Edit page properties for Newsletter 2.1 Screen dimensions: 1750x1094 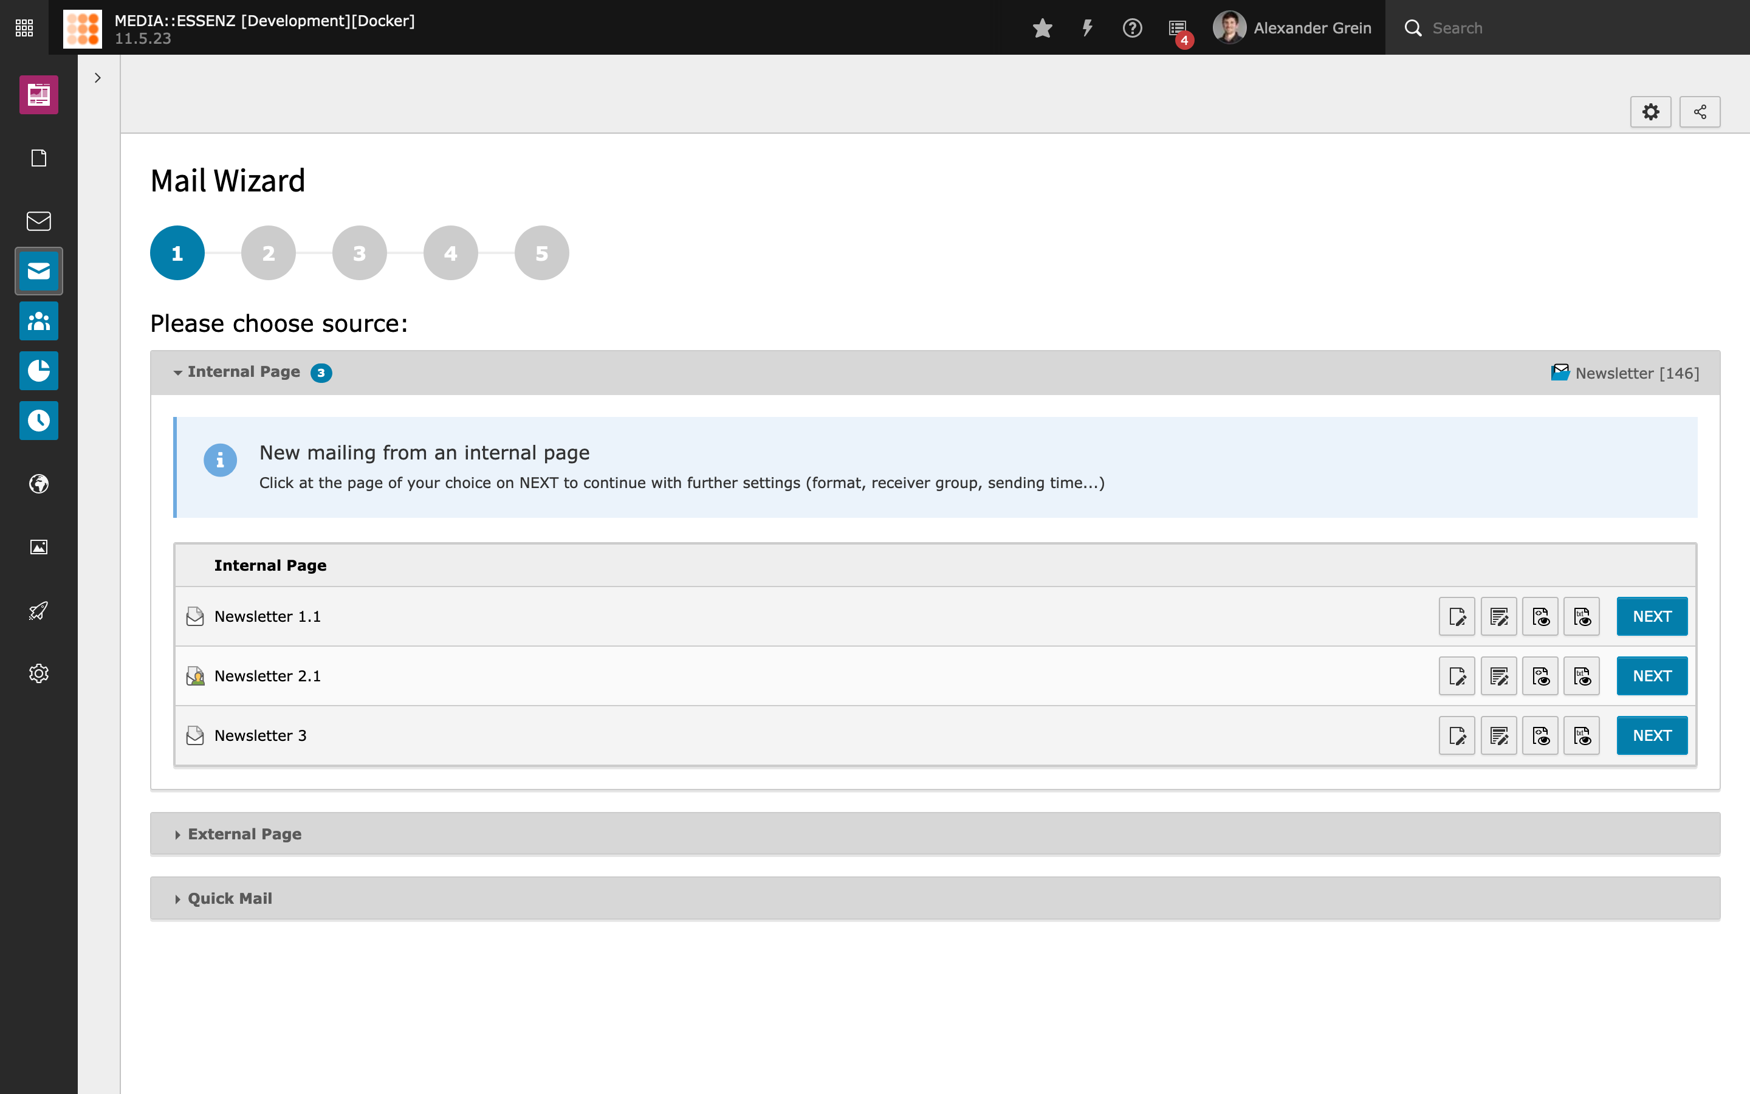[1457, 676]
